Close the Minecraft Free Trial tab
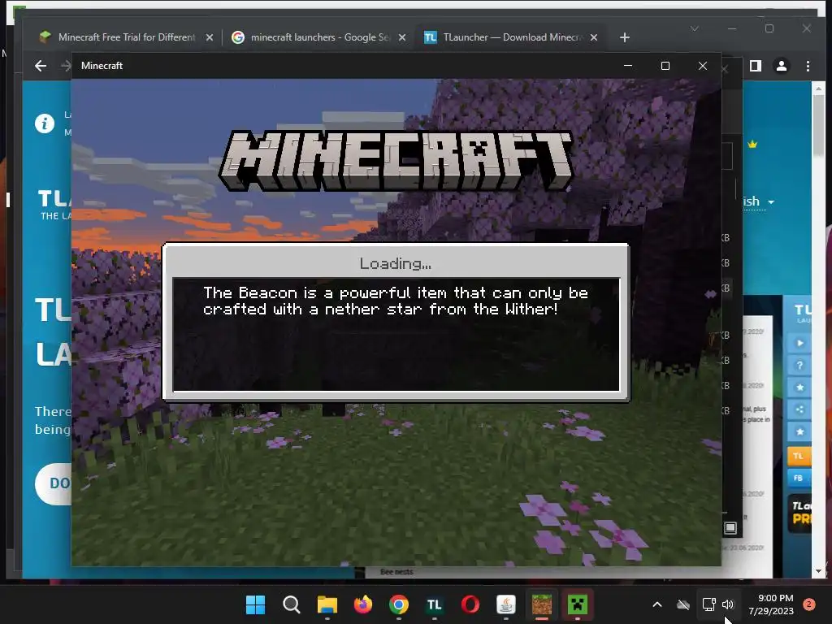 pos(210,37)
